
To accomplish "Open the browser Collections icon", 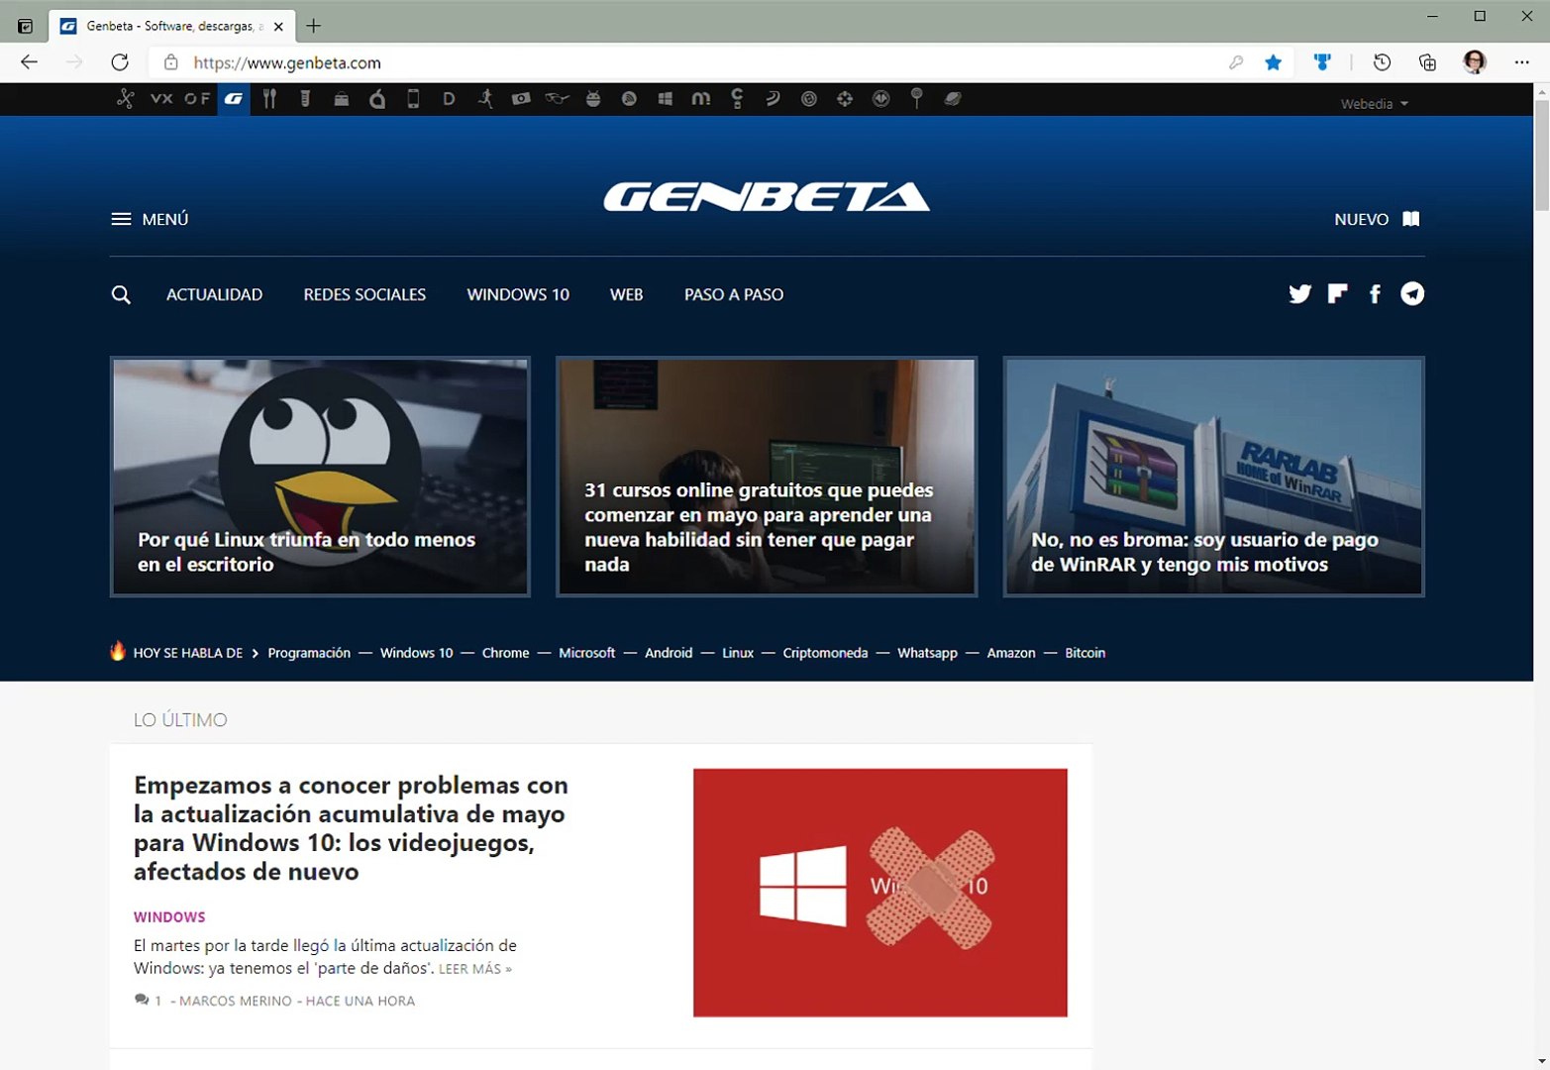I will 1427,62.
